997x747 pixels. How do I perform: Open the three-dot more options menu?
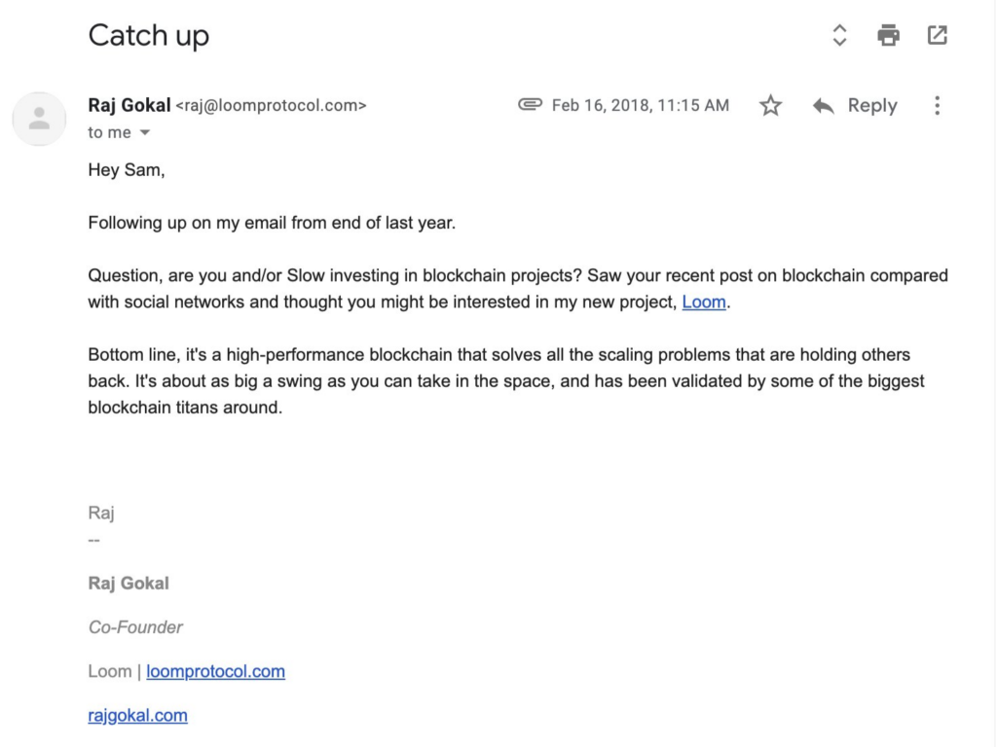pos(938,105)
